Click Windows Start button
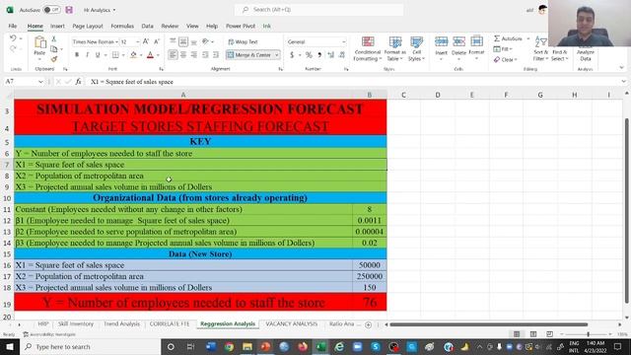The height and width of the screenshot is (355, 631). click(x=10, y=346)
